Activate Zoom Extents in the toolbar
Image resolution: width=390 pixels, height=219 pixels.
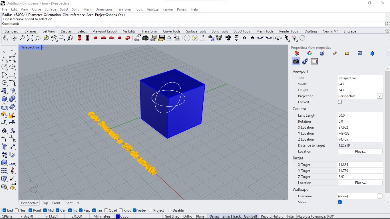coord(30,38)
